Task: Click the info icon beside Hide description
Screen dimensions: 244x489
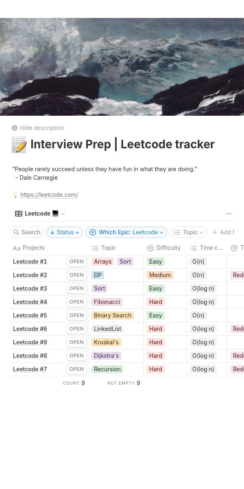Action: [x=15, y=128]
